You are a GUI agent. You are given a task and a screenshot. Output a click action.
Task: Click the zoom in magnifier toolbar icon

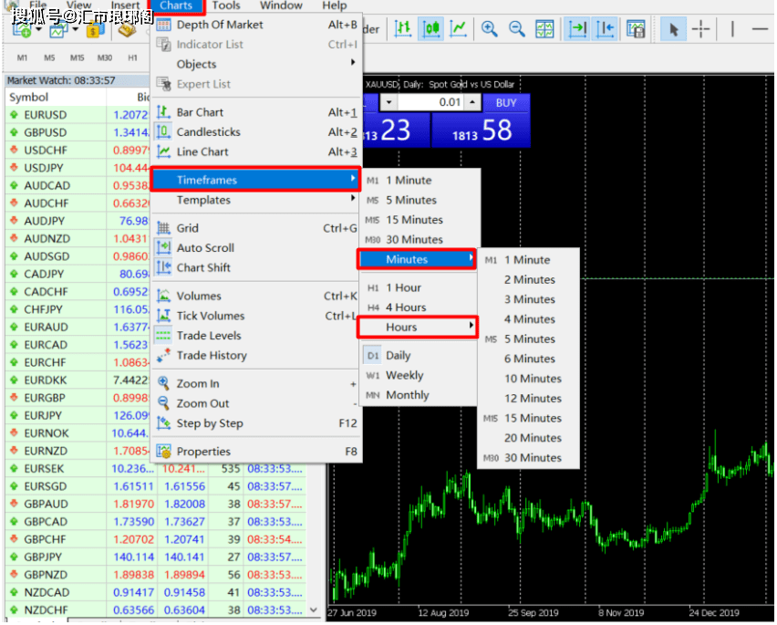[x=489, y=29]
